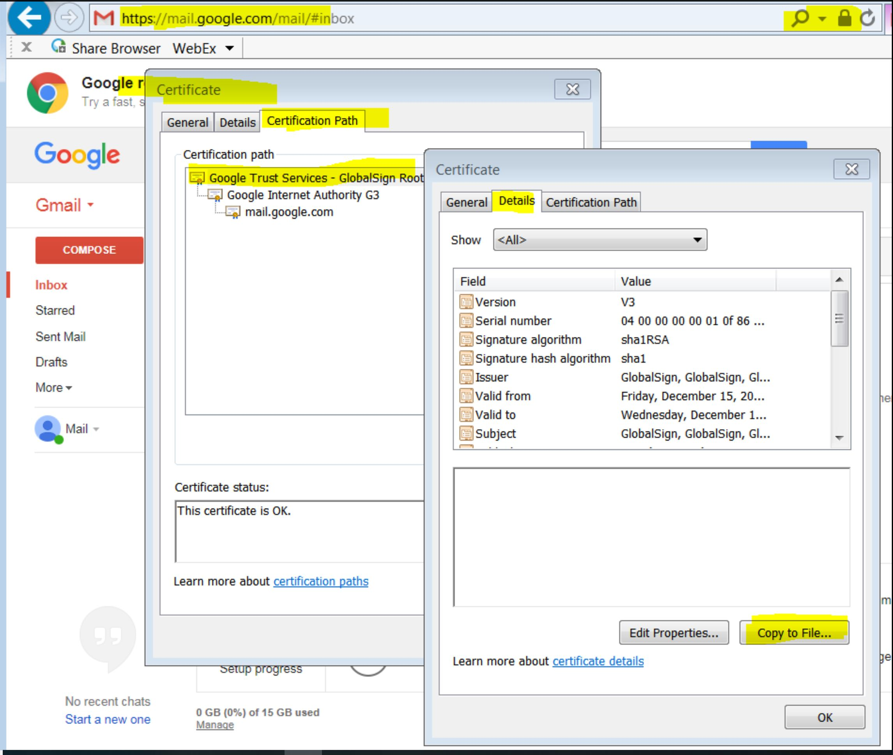This screenshot has height=755, width=893.
Task: Click the refresh page icon
Action: pyautogui.click(x=867, y=18)
